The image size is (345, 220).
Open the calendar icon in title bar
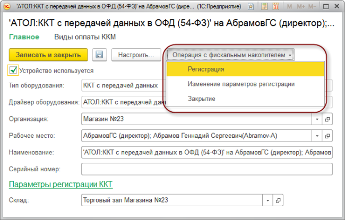(x=275, y=6)
